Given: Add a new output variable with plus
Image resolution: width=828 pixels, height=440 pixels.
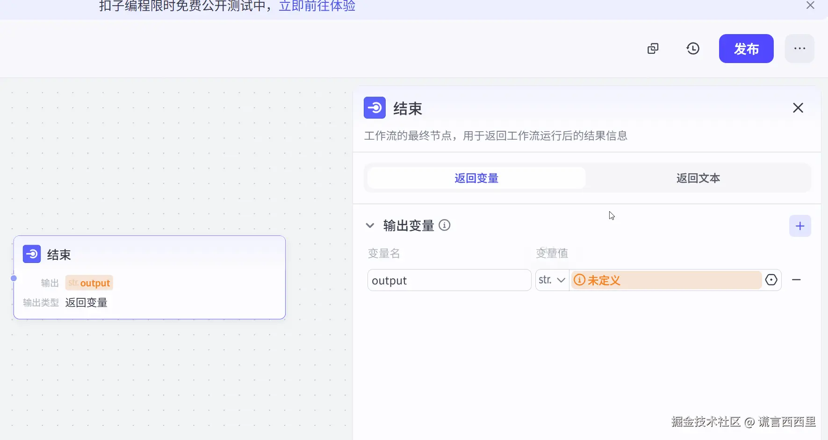Looking at the screenshot, I should click(x=800, y=226).
